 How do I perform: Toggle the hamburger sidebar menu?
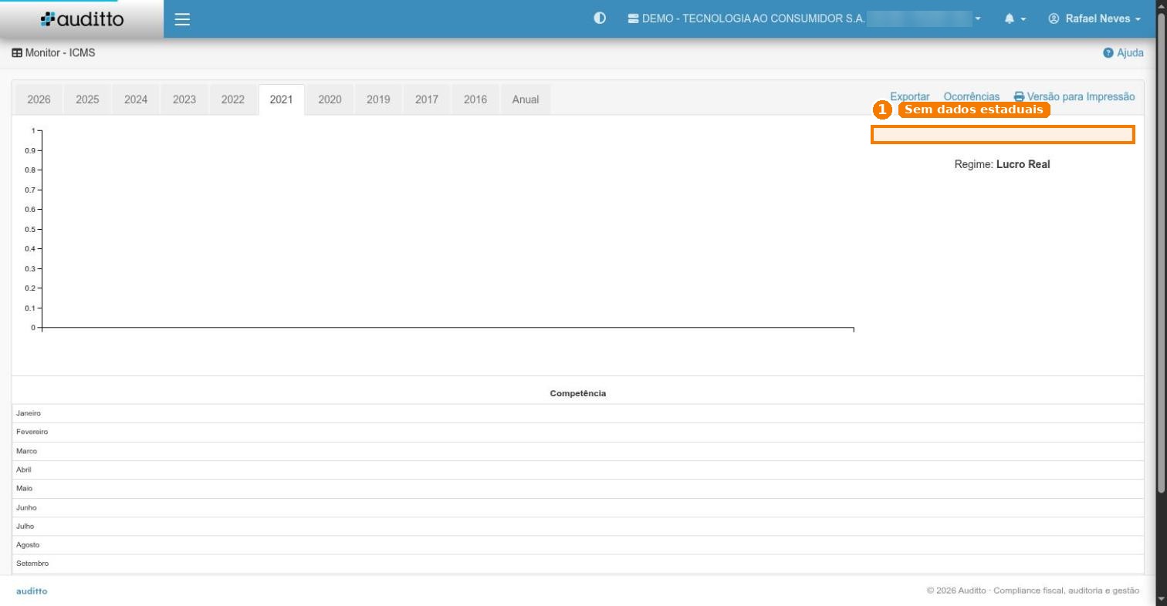pyautogui.click(x=182, y=19)
